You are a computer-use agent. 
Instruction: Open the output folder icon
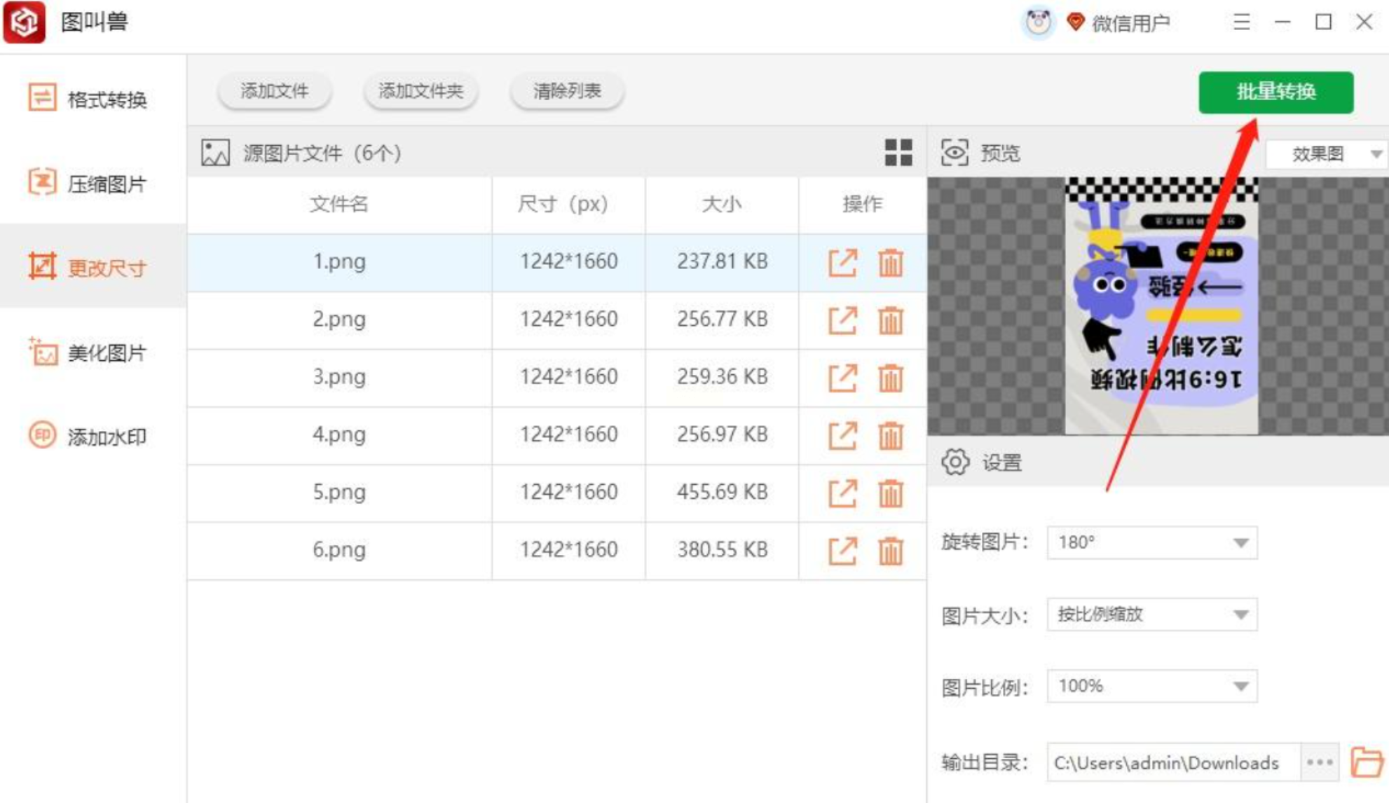[1365, 762]
